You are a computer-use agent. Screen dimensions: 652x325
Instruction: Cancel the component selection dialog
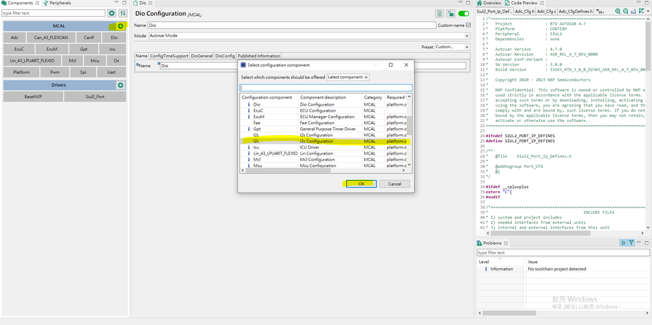pos(395,183)
